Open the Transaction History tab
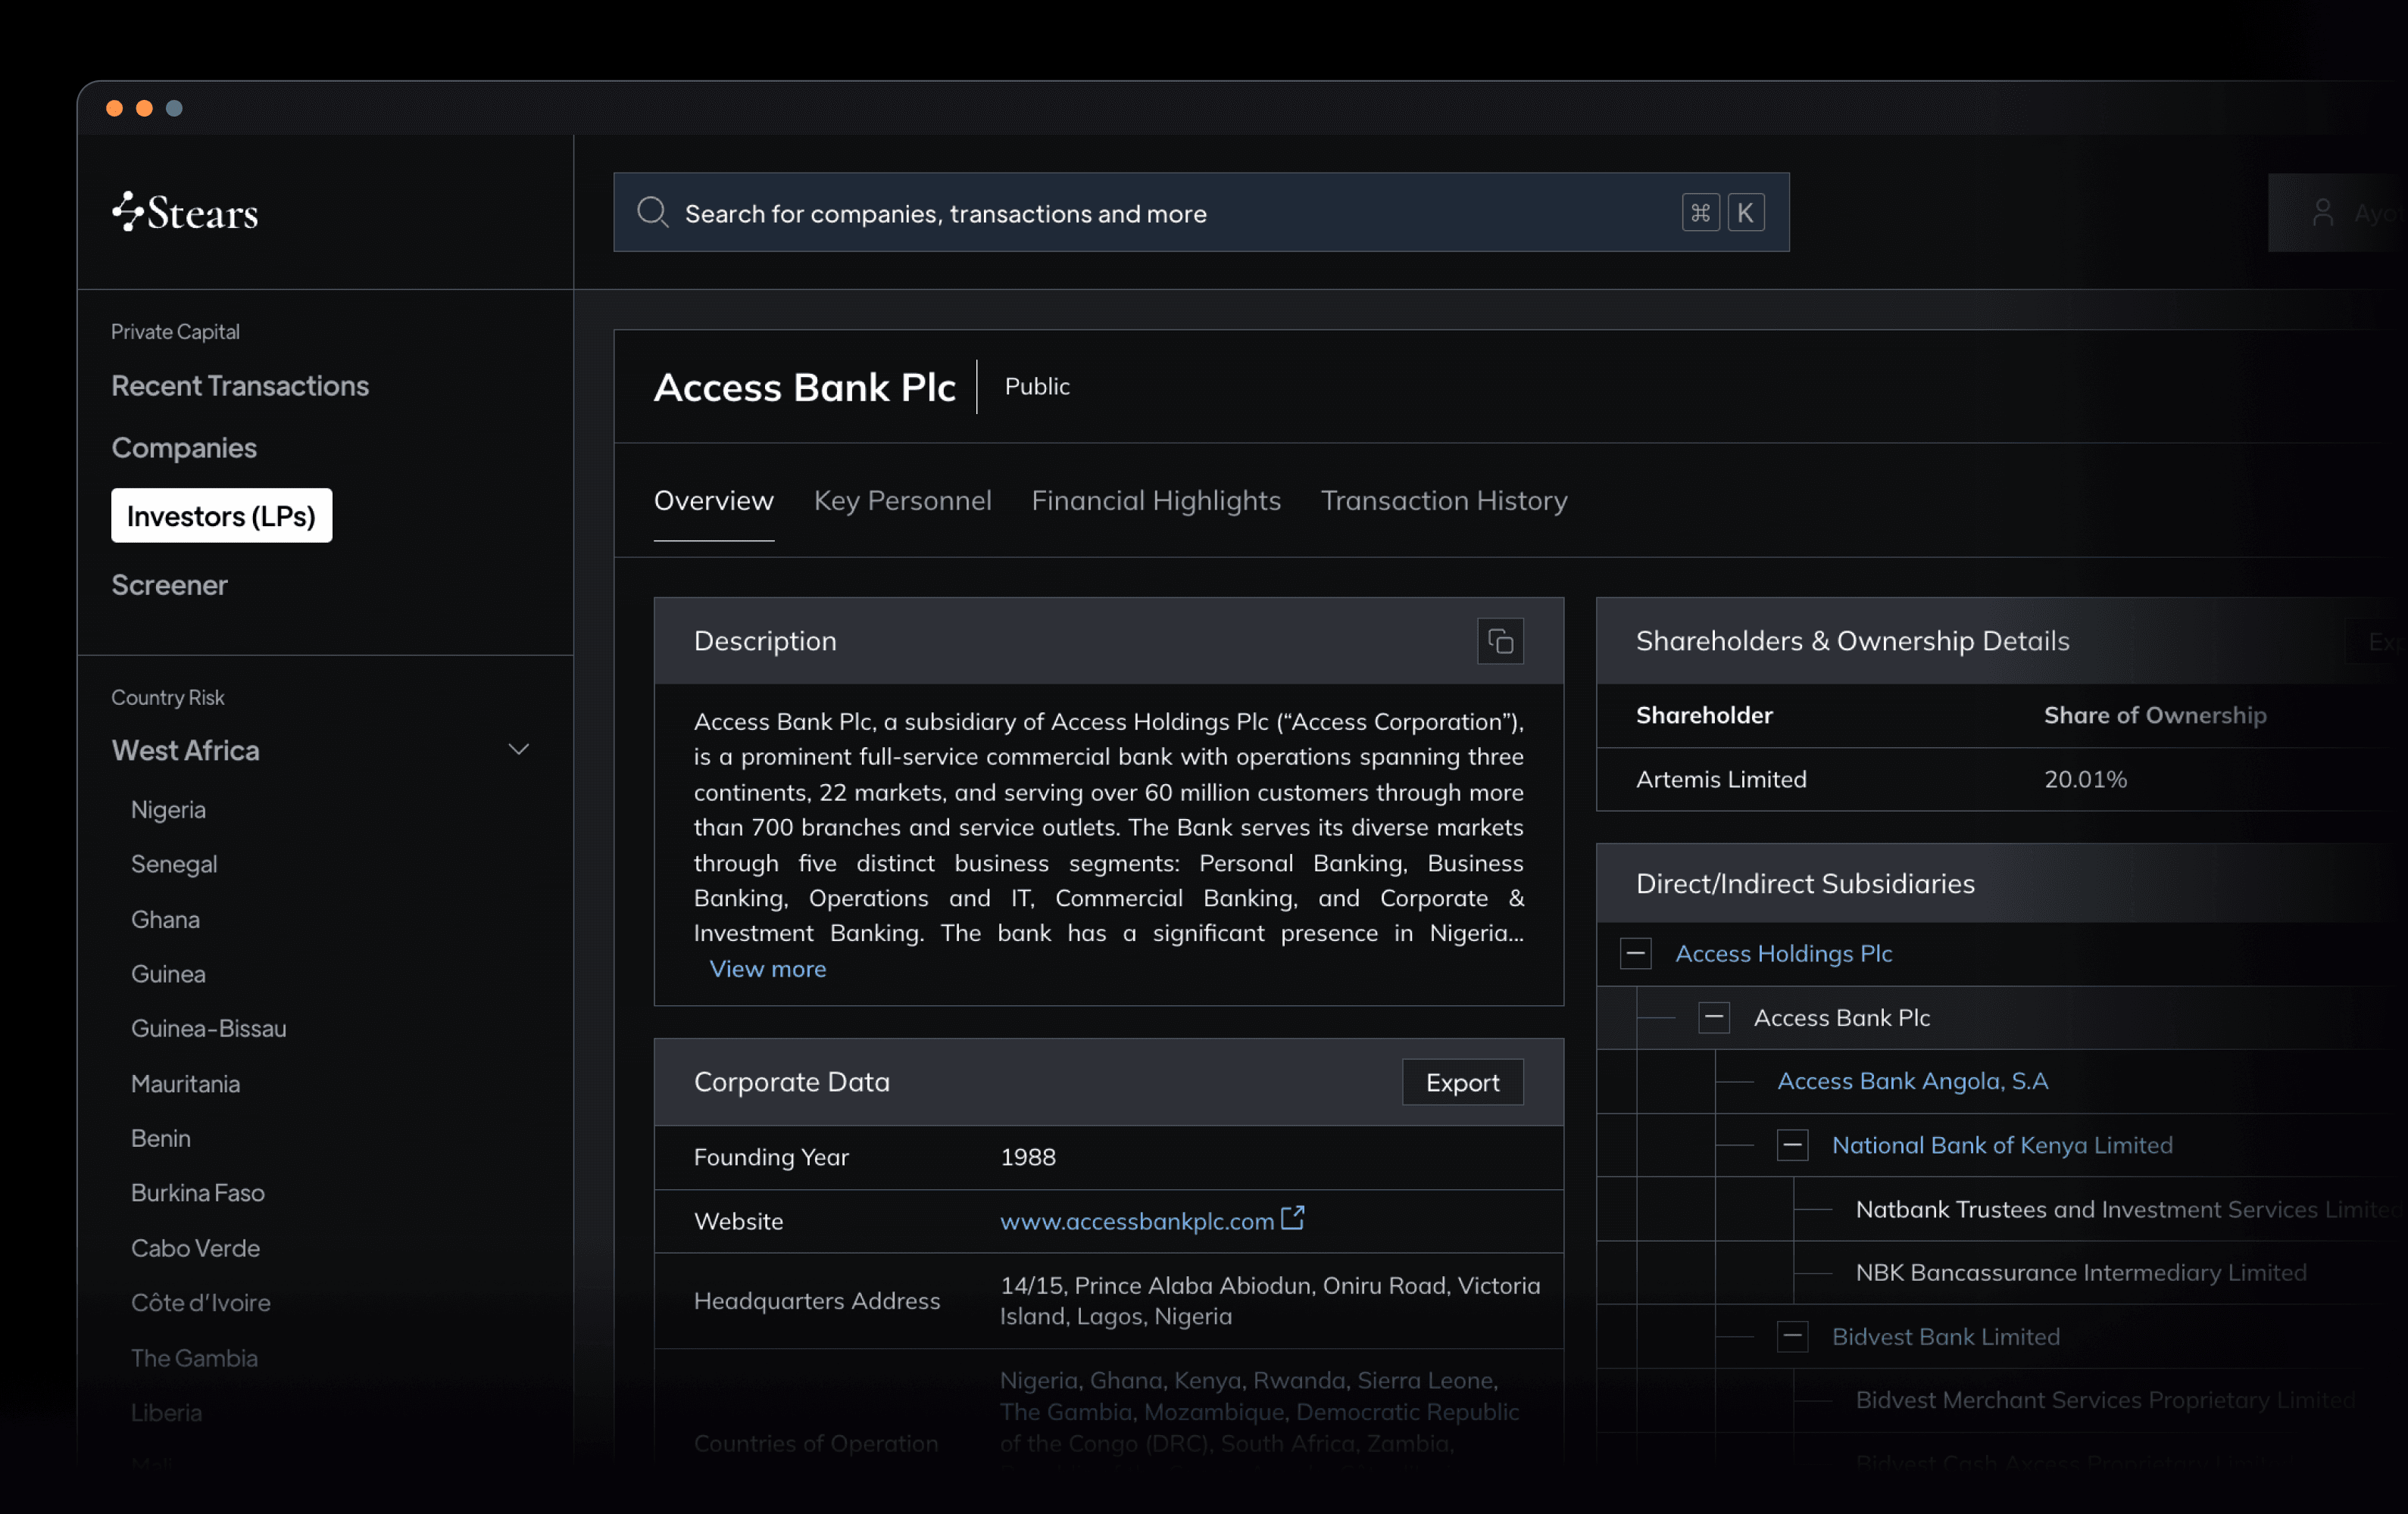The width and height of the screenshot is (2408, 1514). coord(1444,500)
